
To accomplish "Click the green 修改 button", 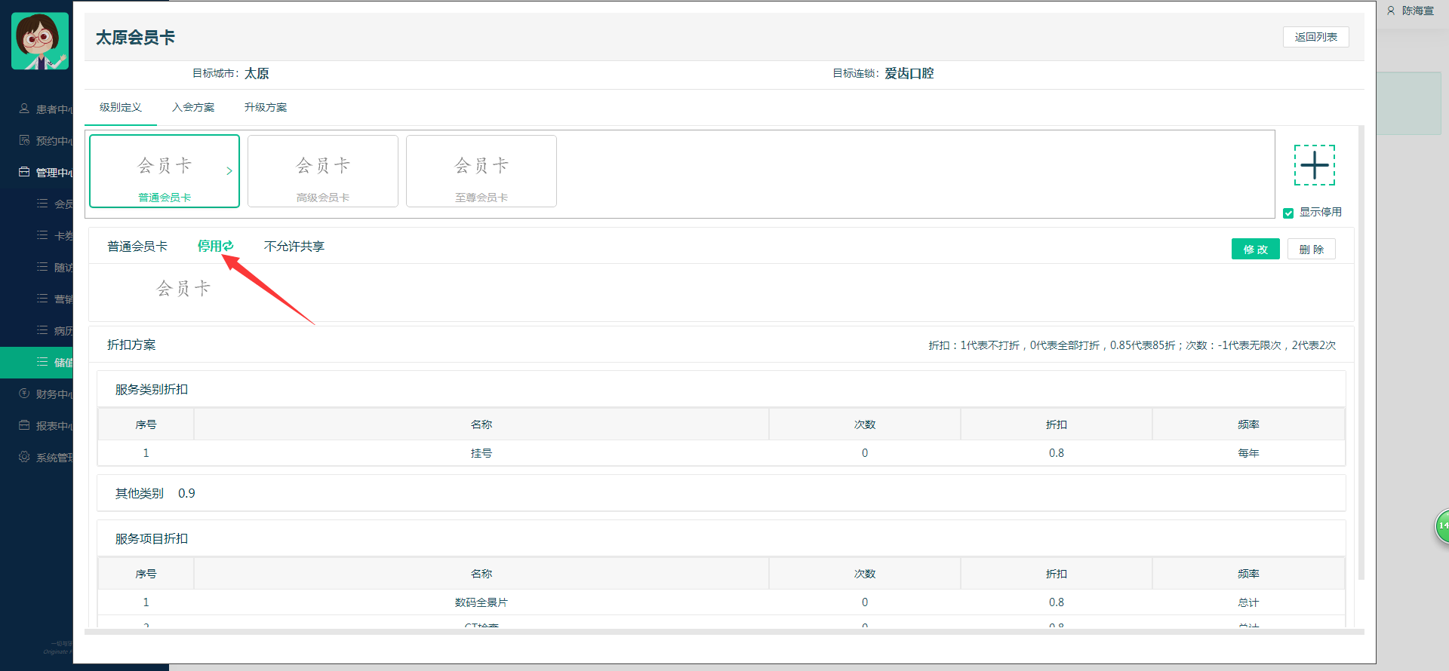I will point(1255,250).
